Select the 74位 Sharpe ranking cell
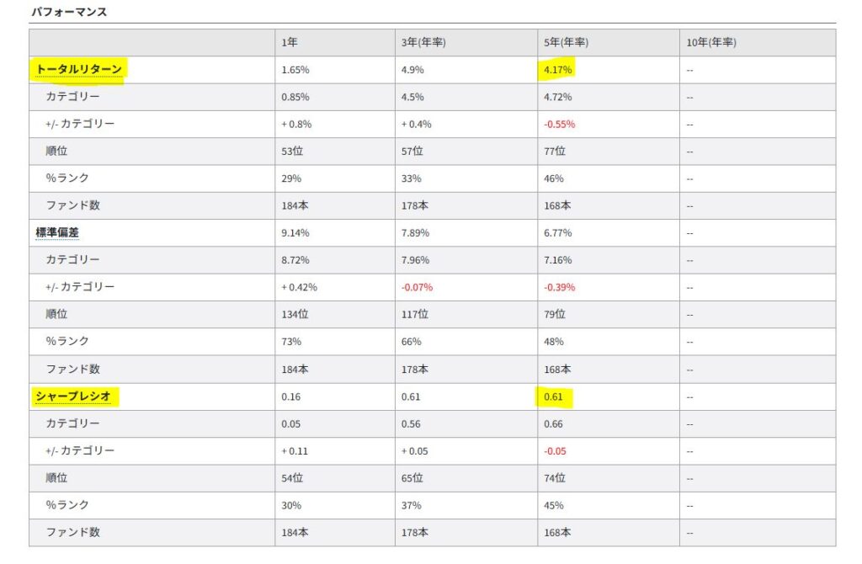The height and width of the screenshot is (564, 862). pos(555,477)
